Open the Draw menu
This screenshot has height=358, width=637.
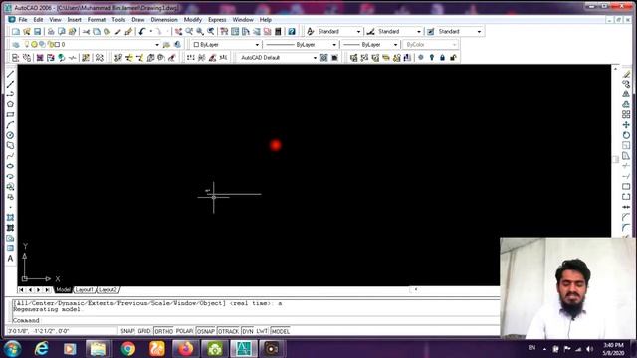[138, 20]
